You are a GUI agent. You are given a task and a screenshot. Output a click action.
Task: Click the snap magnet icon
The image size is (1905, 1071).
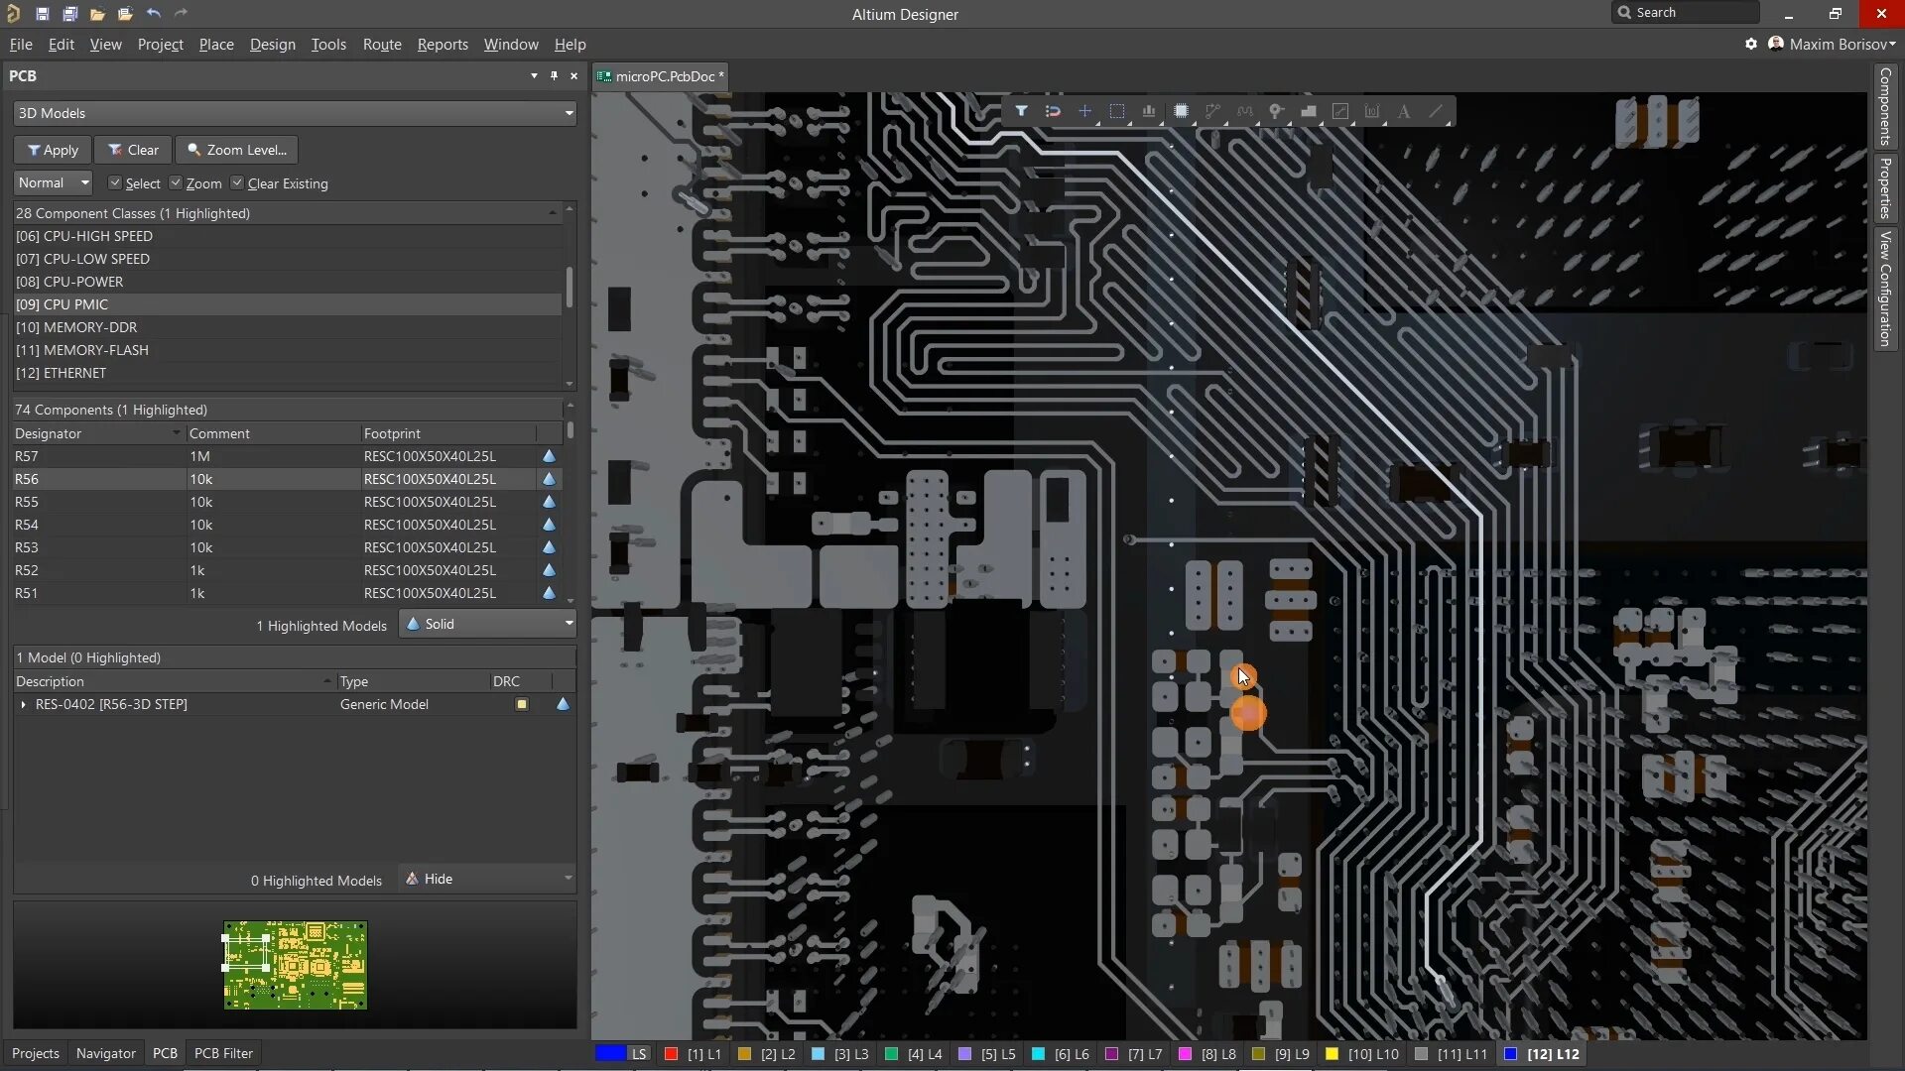[x=1053, y=111]
